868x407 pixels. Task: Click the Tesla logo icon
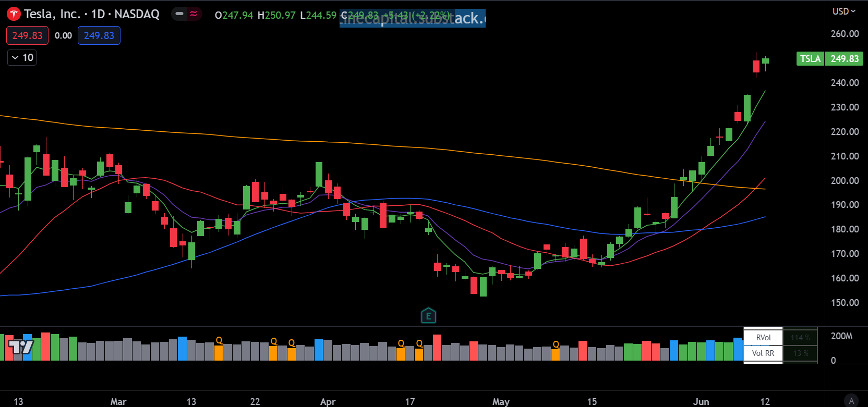tap(14, 15)
